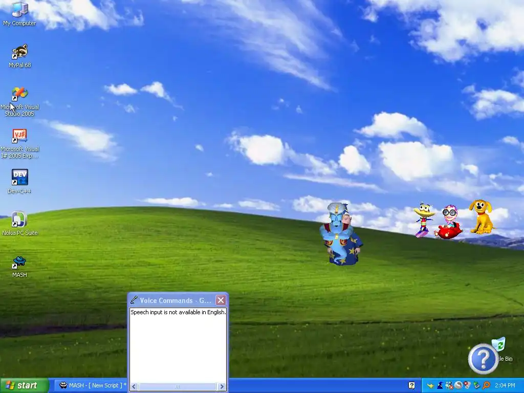Click the horizontal scrollbar thumb in Voice Commands

coord(178,387)
